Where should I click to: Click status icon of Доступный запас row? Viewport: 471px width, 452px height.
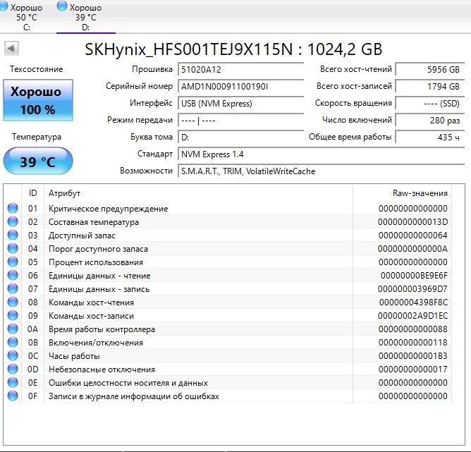pyautogui.click(x=13, y=235)
